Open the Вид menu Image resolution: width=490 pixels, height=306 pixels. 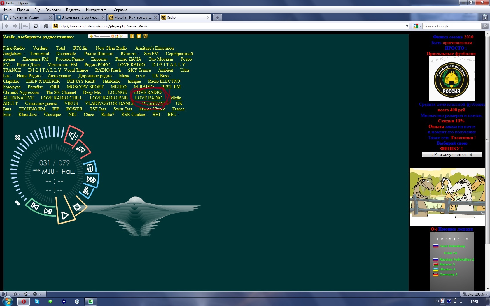(x=37, y=10)
